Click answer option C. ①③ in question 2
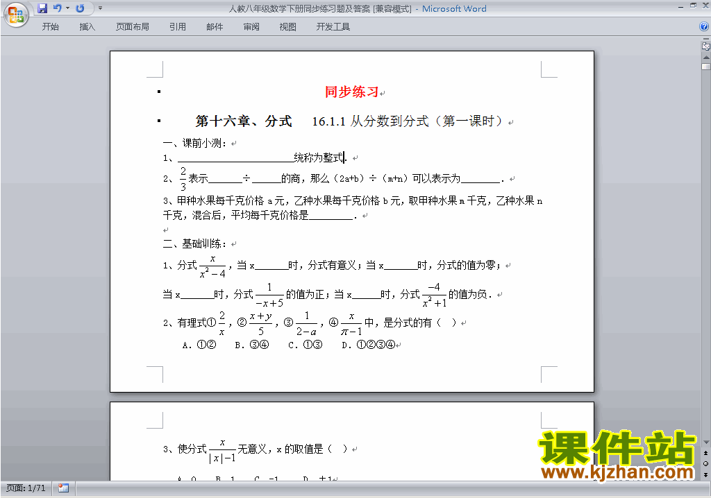The width and height of the screenshot is (711, 498). click(306, 345)
